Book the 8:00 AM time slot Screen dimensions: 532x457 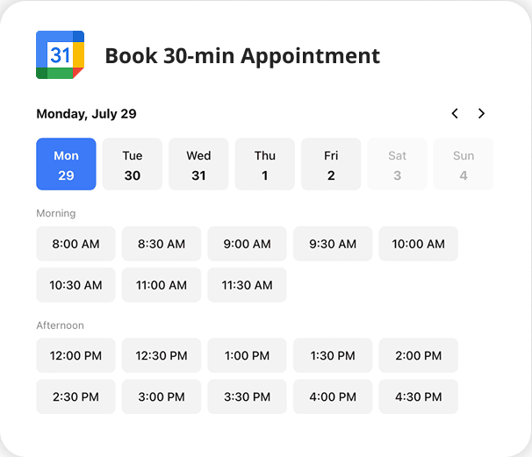(x=75, y=244)
